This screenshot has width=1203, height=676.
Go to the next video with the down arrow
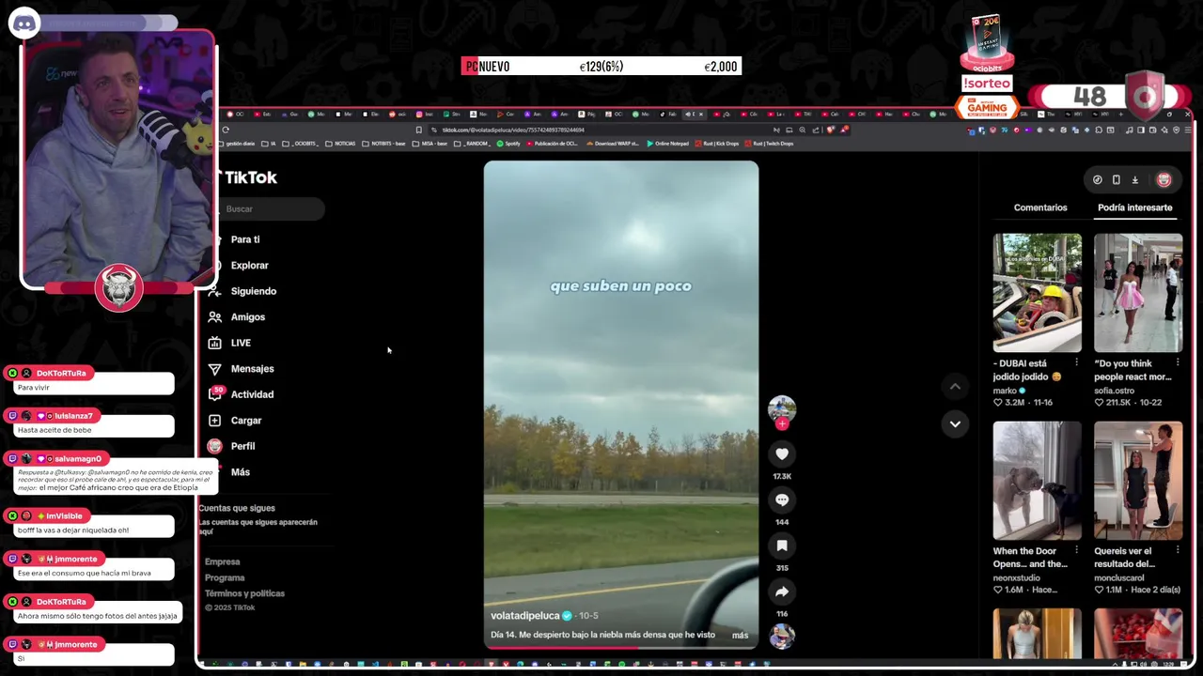click(955, 423)
